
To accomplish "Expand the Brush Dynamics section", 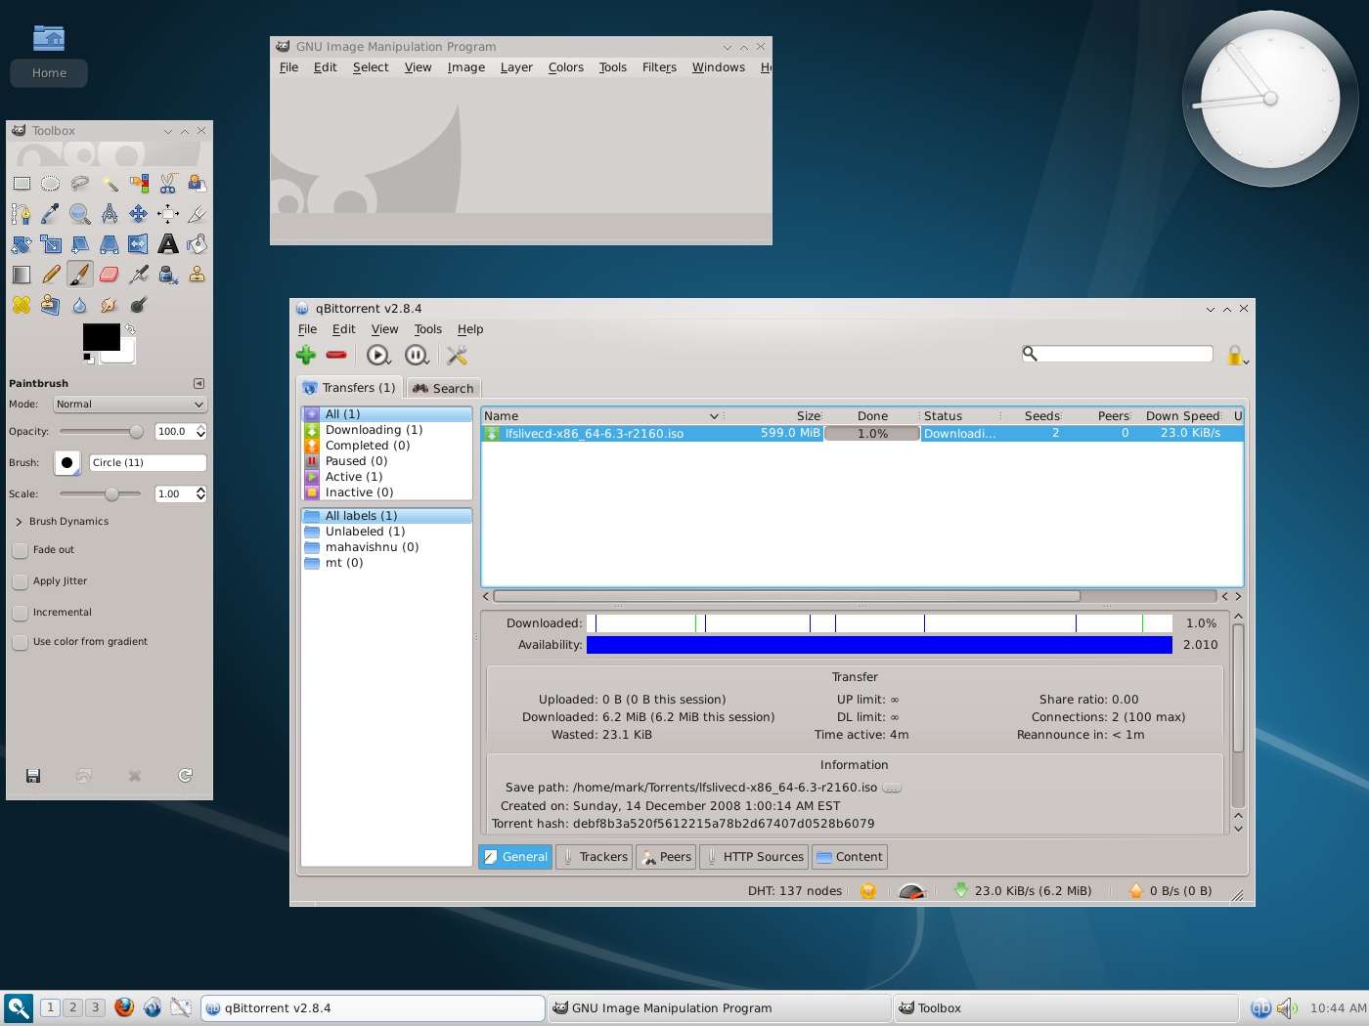I will pos(19,522).
